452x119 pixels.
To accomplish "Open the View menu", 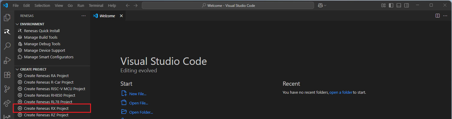I will (59, 5).
